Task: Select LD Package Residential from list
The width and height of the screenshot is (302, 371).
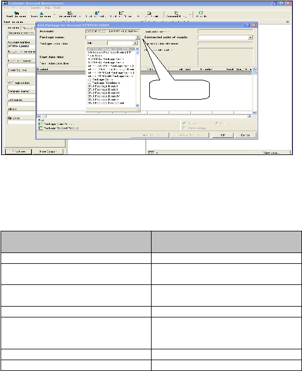Action: (x=104, y=83)
